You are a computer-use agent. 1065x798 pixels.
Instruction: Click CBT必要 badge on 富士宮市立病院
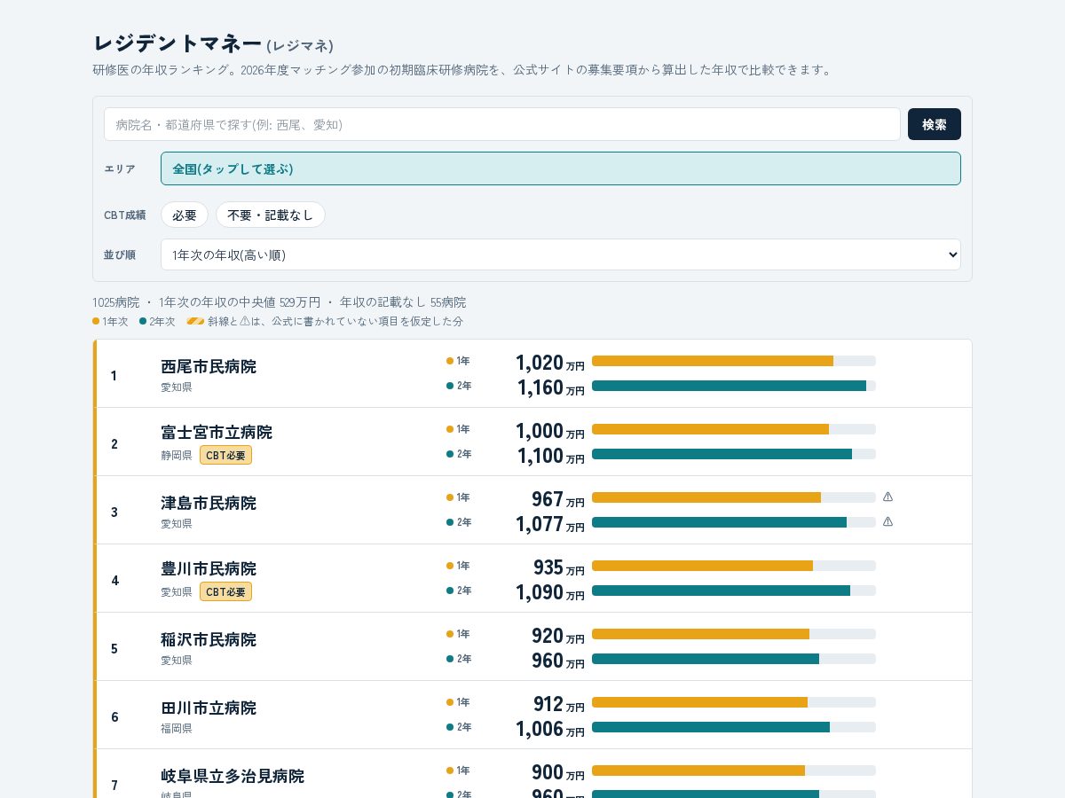click(x=225, y=455)
